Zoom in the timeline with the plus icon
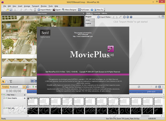This screenshot has width=166, height=121. [156, 87]
